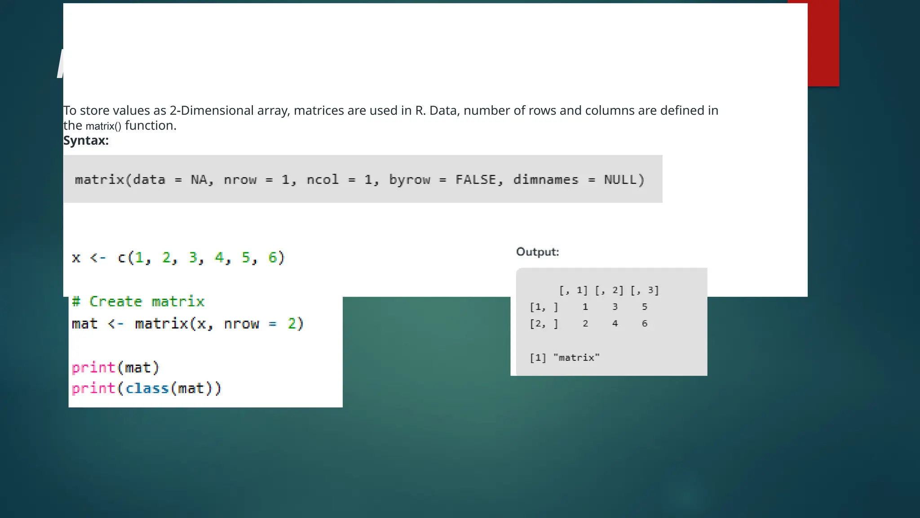Click the output row '[1, ] 1 3 5'

tap(588, 307)
